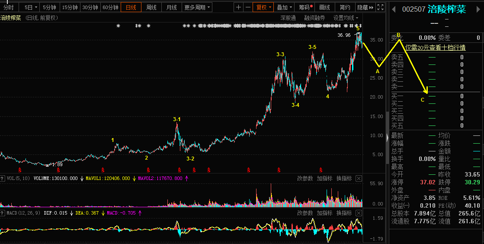Click 换指标 on VOL panel

(344, 179)
